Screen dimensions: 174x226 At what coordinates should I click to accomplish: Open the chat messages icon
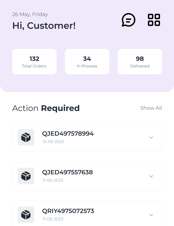(x=128, y=20)
